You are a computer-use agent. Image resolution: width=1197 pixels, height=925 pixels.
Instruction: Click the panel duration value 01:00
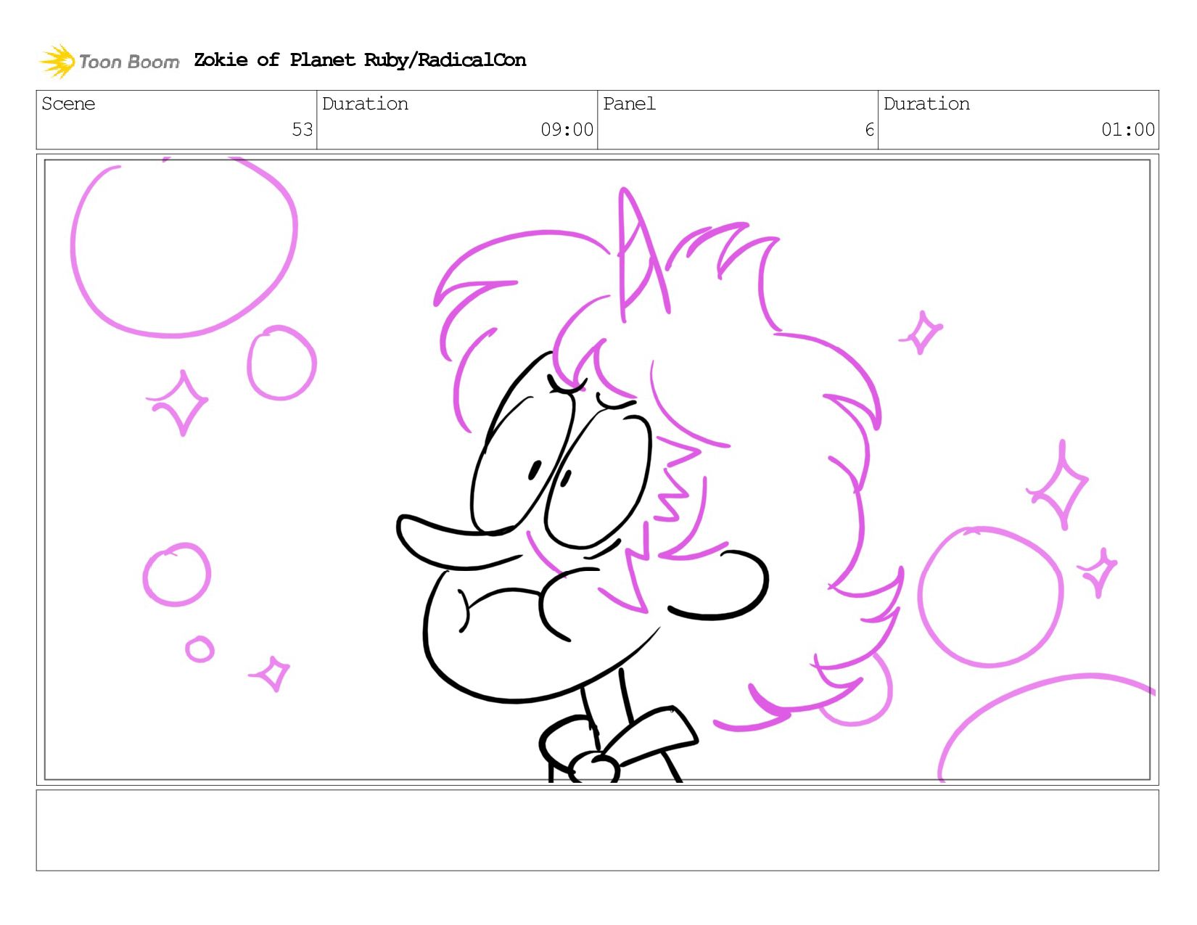click(1128, 130)
